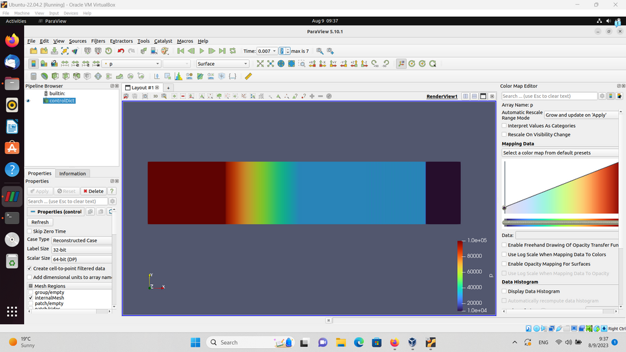Enable Use Log Scale When Mapping Data To Colors
626x352 pixels.
(x=504, y=255)
